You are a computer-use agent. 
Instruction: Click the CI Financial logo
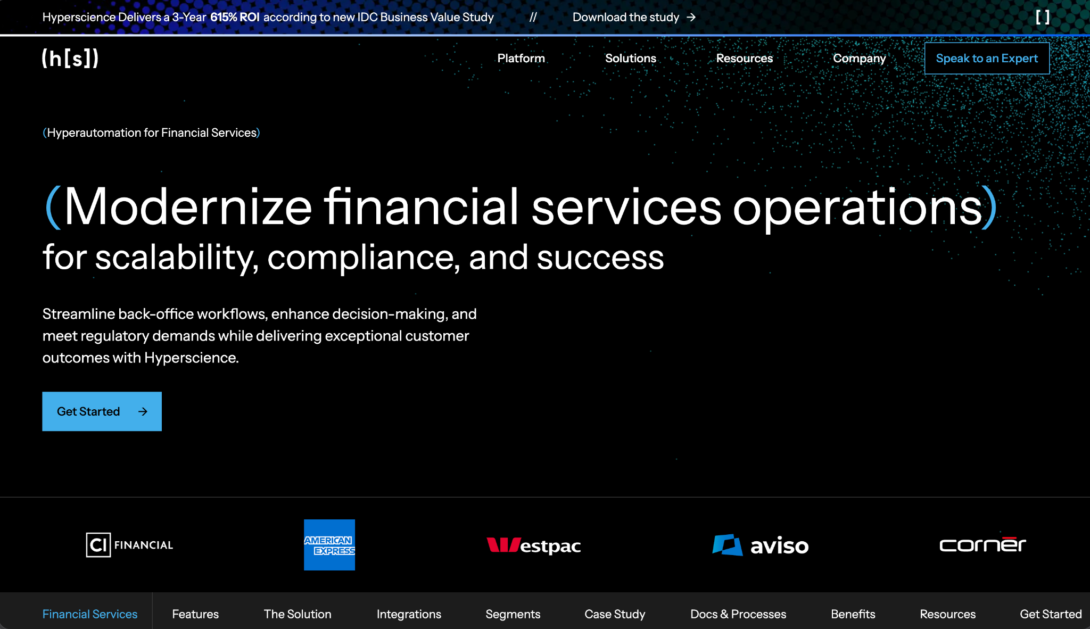(x=129, y=544)
